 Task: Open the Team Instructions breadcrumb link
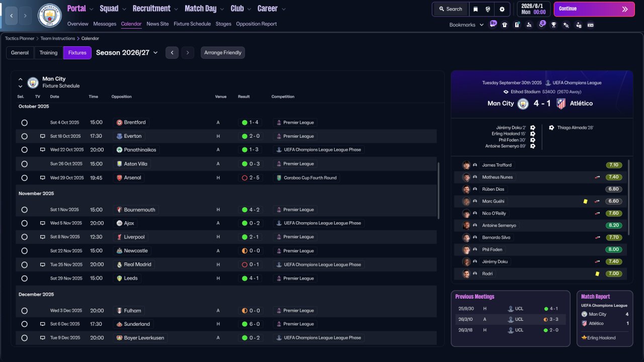tap(58, 38)
